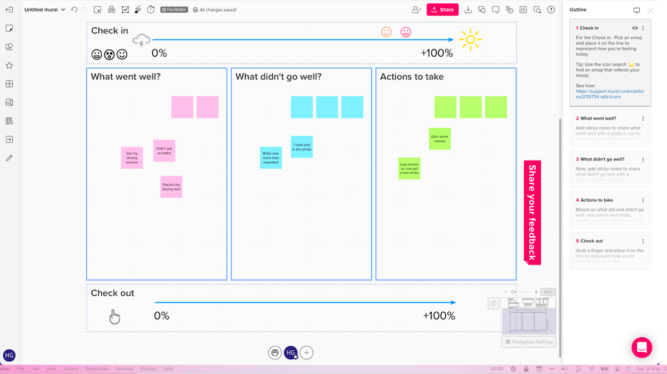Click the import arrow icon in sidebar
This screenshot has width=667, height=374.
pyautogui.click(x=9, y=139)
